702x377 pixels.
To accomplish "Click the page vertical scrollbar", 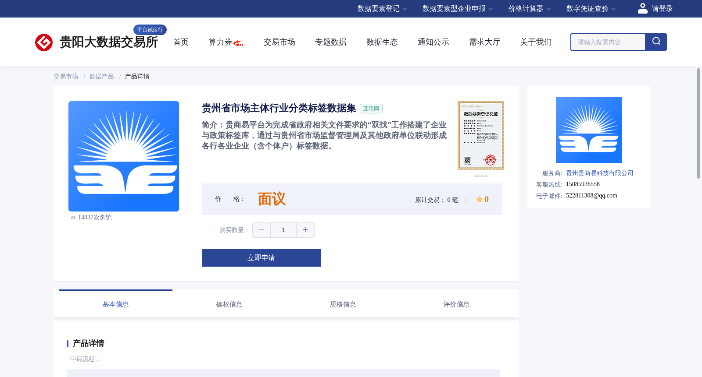I will coord(698,123).
